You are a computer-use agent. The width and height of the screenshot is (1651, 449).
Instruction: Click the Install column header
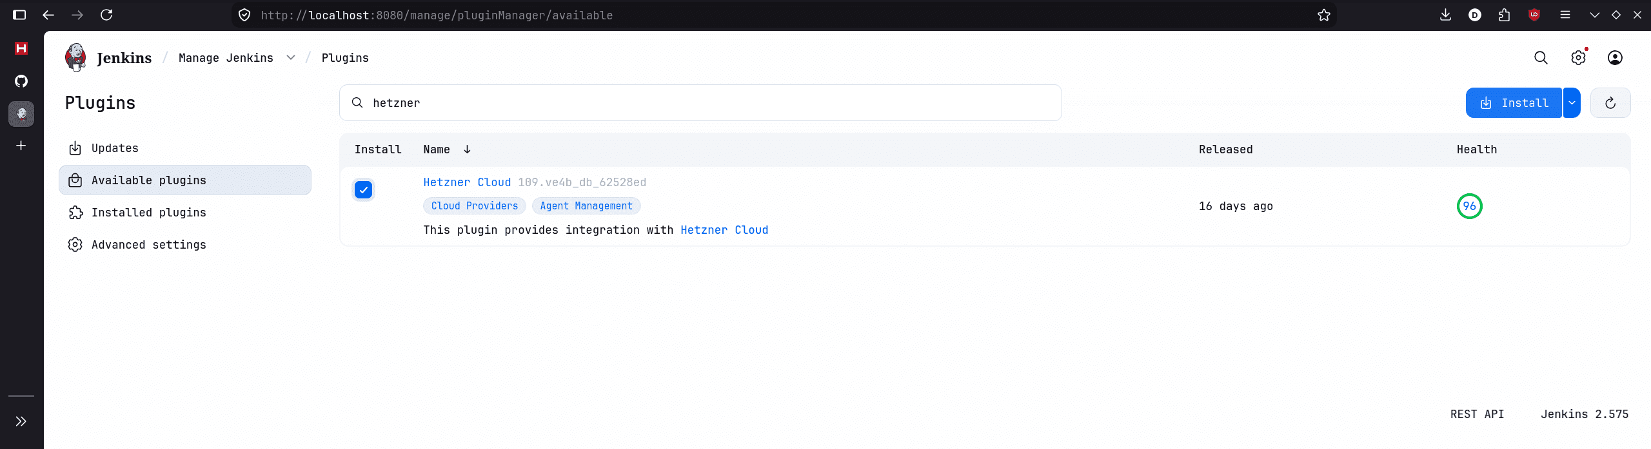[x=378, y=149]
